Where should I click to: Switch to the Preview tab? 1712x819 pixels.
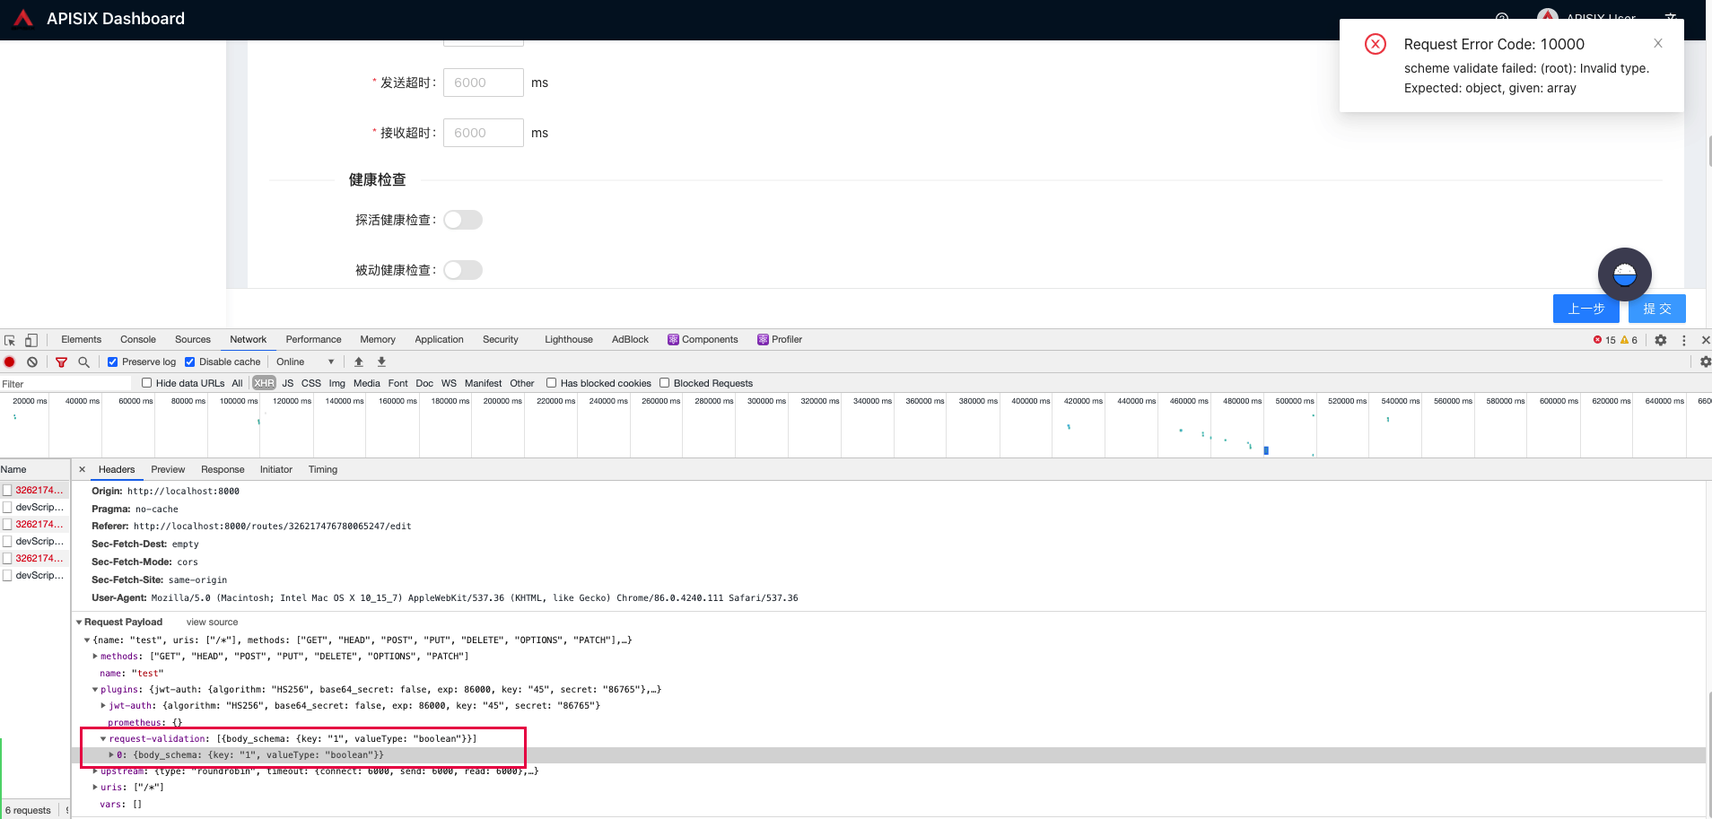click(x=168, y=469)
